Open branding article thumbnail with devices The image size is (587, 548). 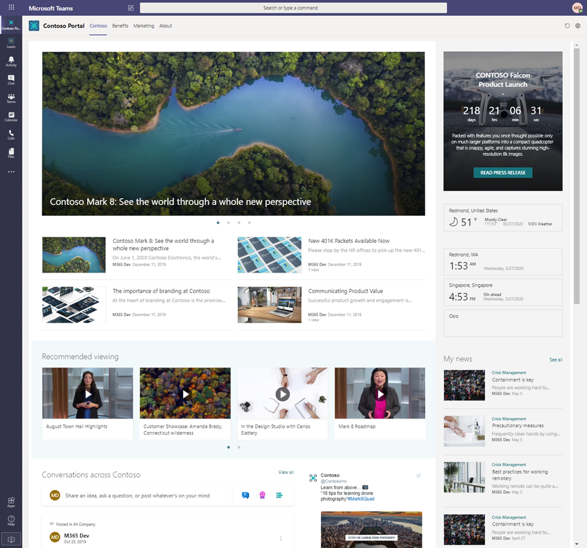pos(74,305)
